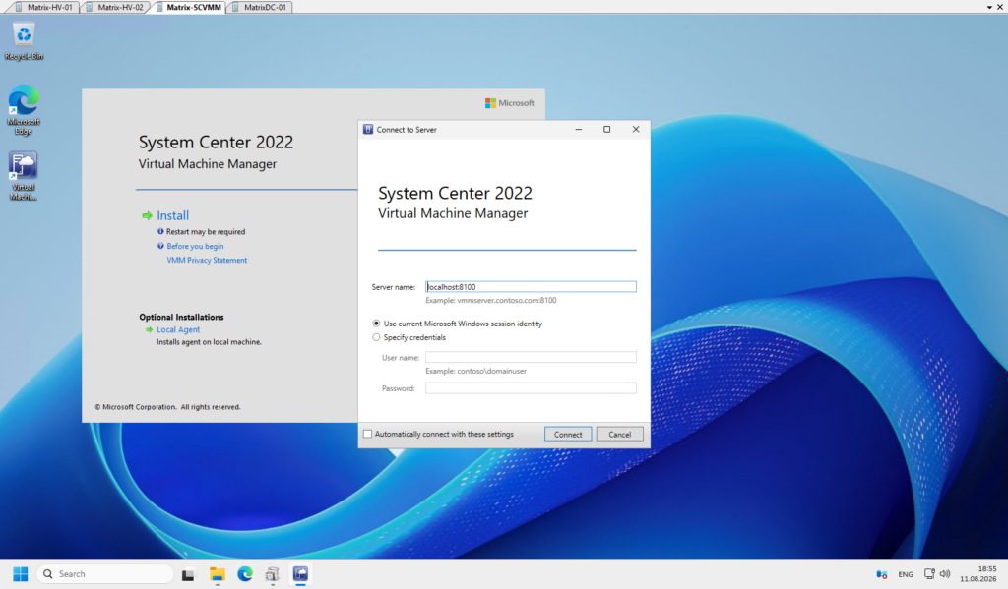Open Recycle Bin desktop icon
The height and width of the screenshot is (589, 1008).
[24, 41]
